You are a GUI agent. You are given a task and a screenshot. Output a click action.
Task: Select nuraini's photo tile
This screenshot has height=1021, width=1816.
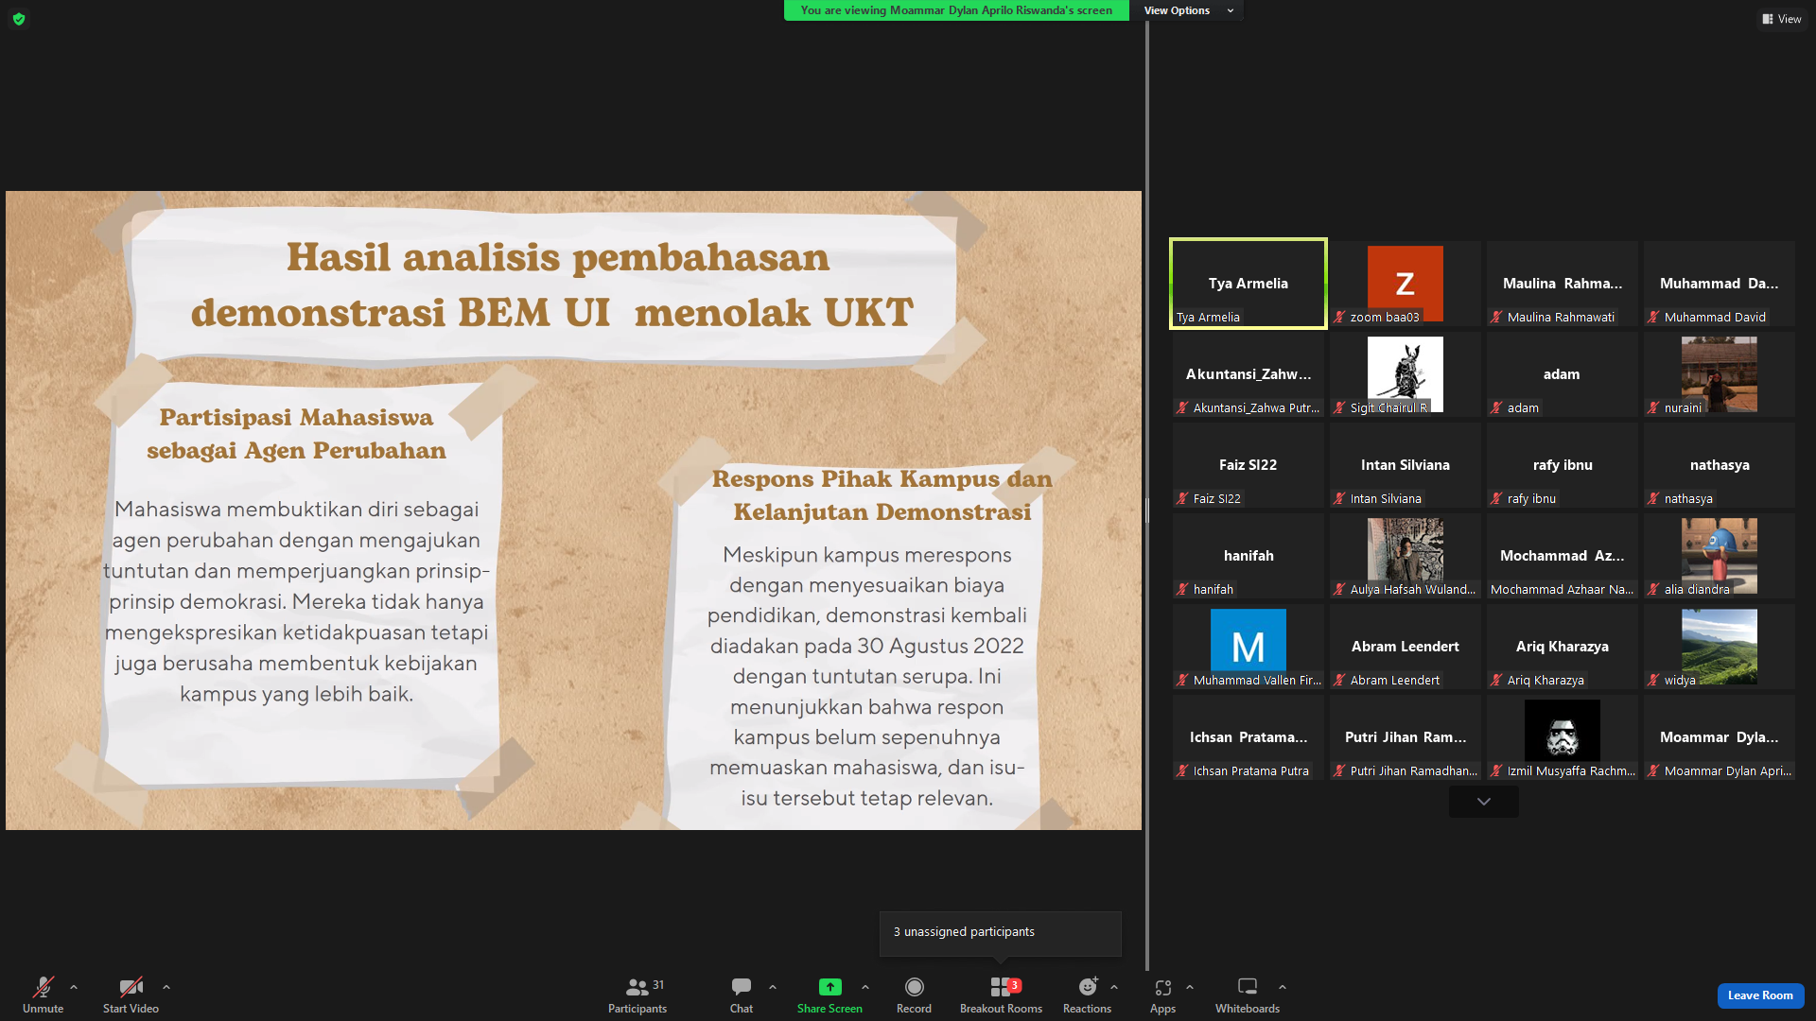pyautogui.click(x=1720, y=374)
